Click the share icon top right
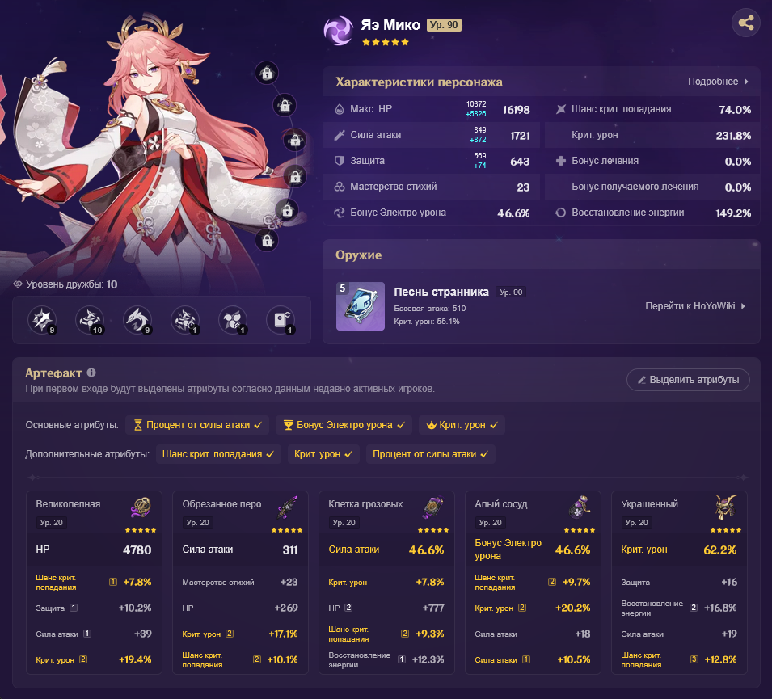772x699 pixels. point(746,23)
